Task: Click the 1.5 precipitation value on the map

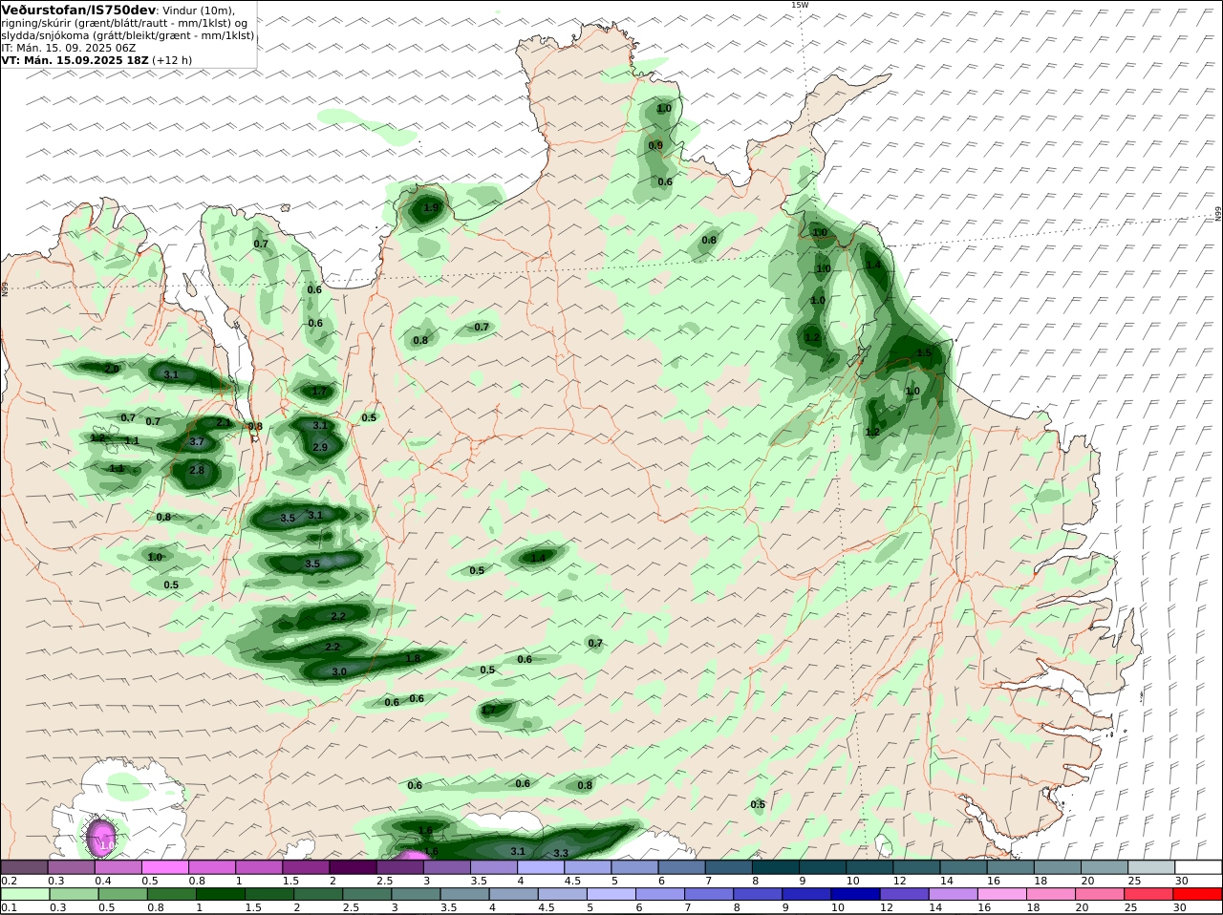Action: 924,352
